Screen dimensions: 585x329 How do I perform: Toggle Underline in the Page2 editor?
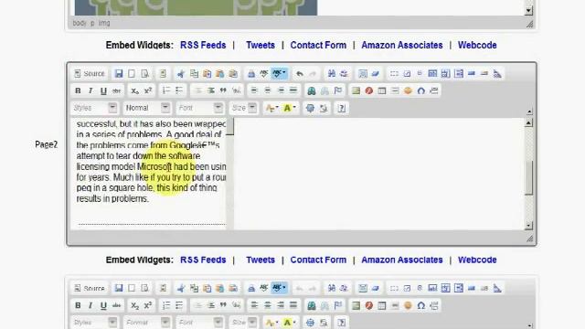click(103, 90)
